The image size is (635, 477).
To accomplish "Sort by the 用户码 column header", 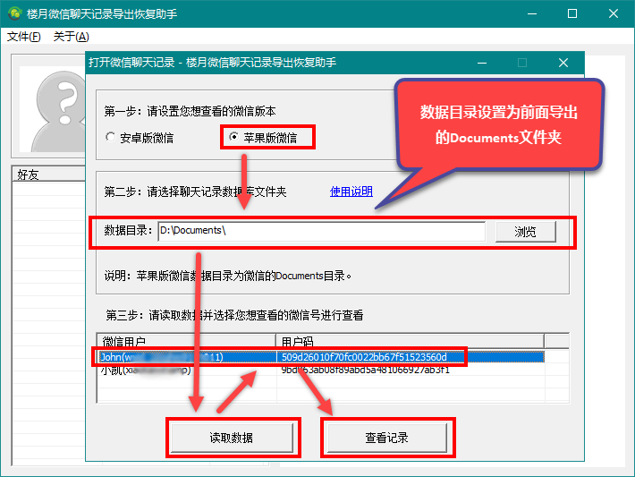I will [410, 342].
